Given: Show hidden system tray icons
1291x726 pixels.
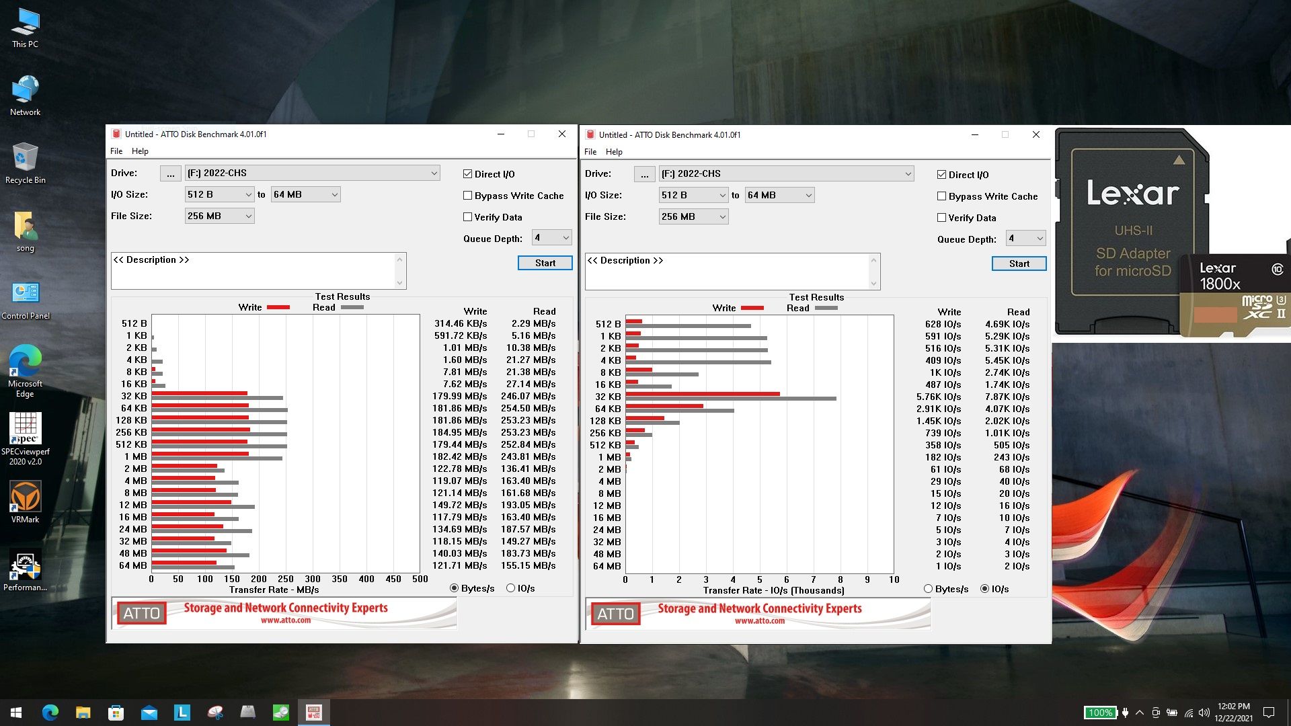Looking at the screenshot, I should point(1140,713).
